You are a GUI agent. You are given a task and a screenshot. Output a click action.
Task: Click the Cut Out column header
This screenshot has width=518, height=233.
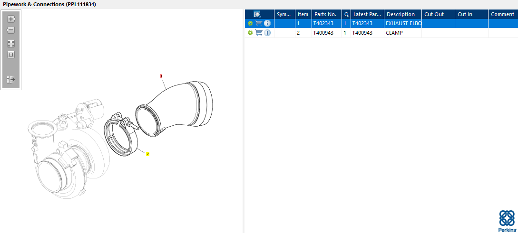pyautogui.click(x=439, y=14)
